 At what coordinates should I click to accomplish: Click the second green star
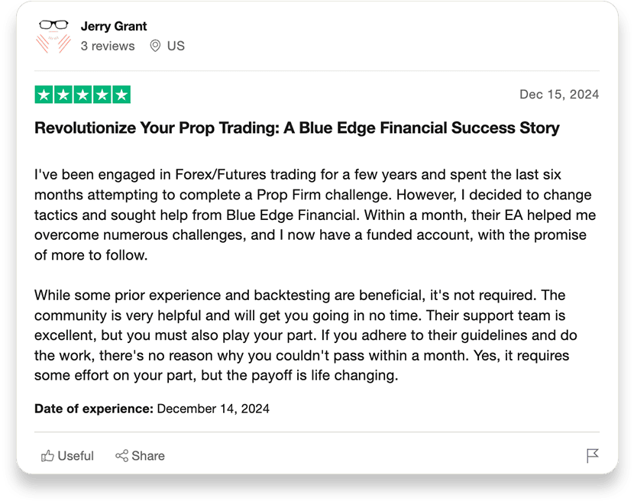(63, 95)
